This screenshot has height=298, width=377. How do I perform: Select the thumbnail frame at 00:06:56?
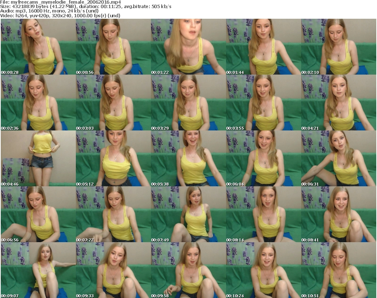(38, 214)
